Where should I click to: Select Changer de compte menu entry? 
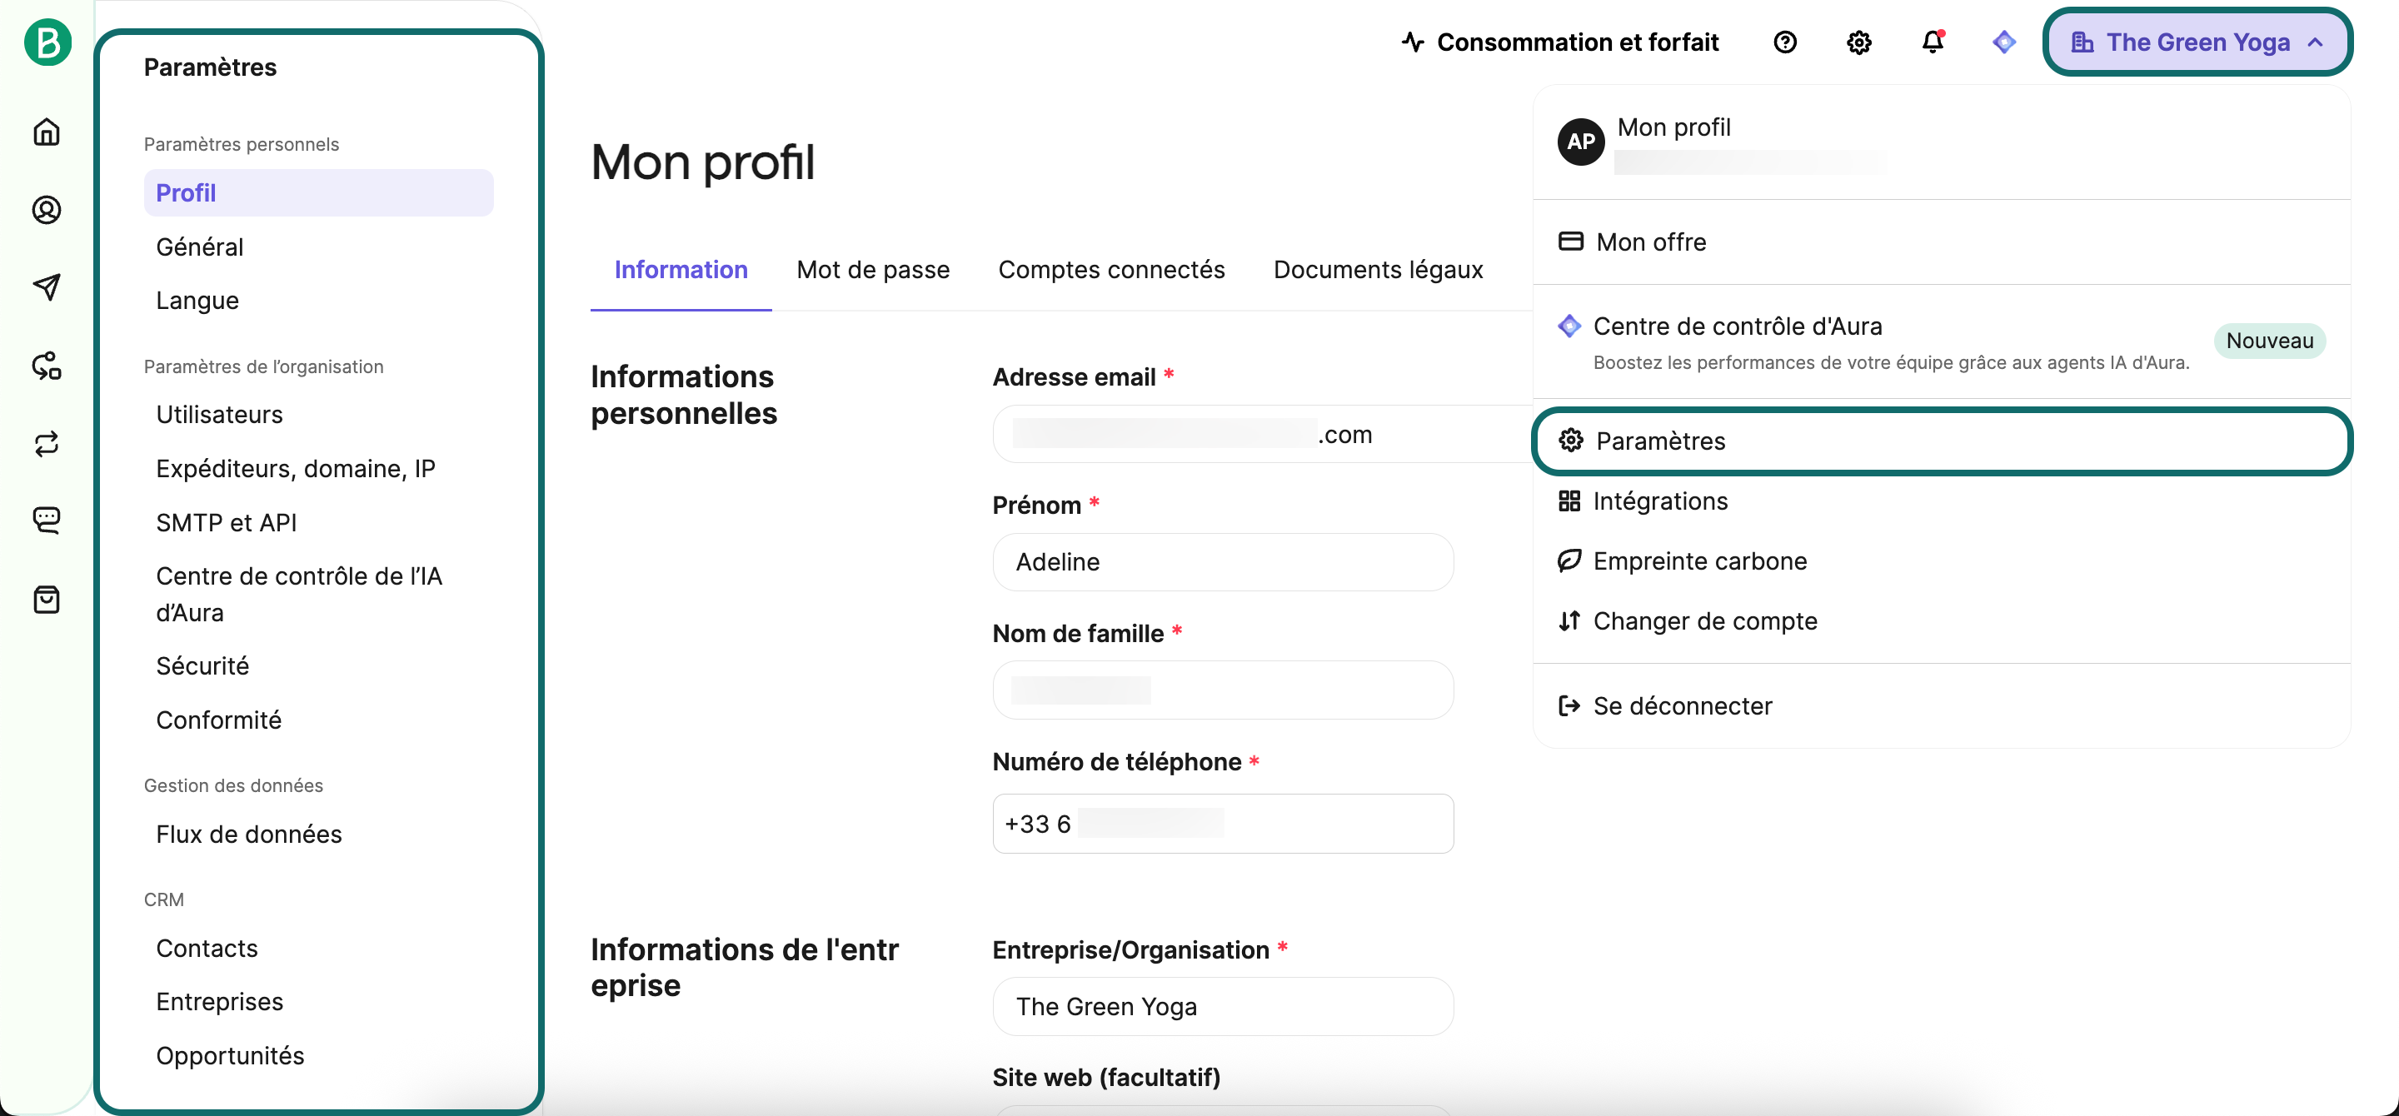click(x=1704, y=620)
